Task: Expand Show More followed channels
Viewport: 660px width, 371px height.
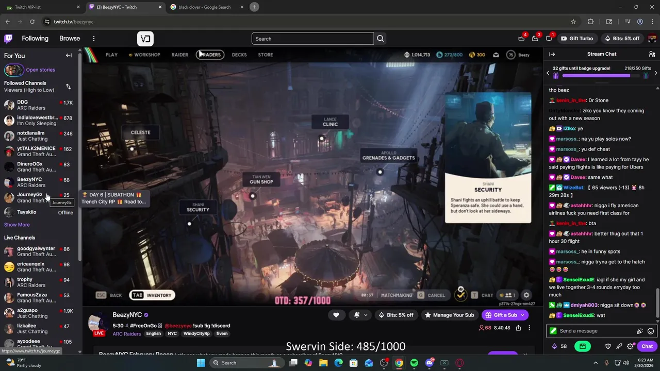Action: 16,225
